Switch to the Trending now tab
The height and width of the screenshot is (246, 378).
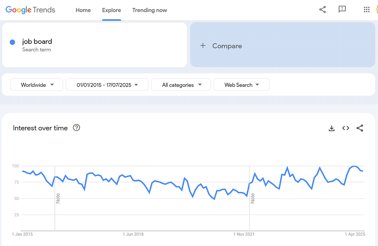click(149, 10)
